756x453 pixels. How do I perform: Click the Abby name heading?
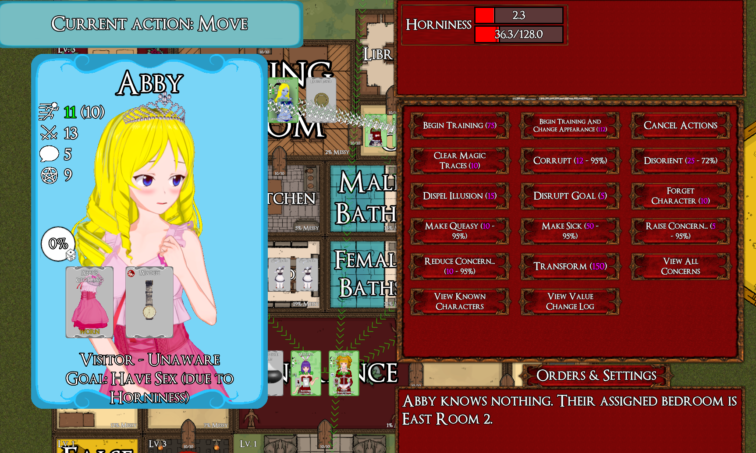tap(150, 83)
